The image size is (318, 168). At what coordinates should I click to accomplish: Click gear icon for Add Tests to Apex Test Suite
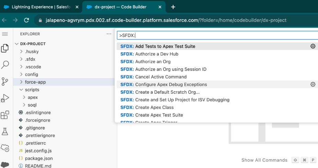click(x=313, y=46)
